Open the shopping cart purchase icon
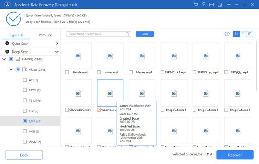Image resolution: width=259 pixels, height=164 pixels. pyautogui.click(x=196, y=4)
